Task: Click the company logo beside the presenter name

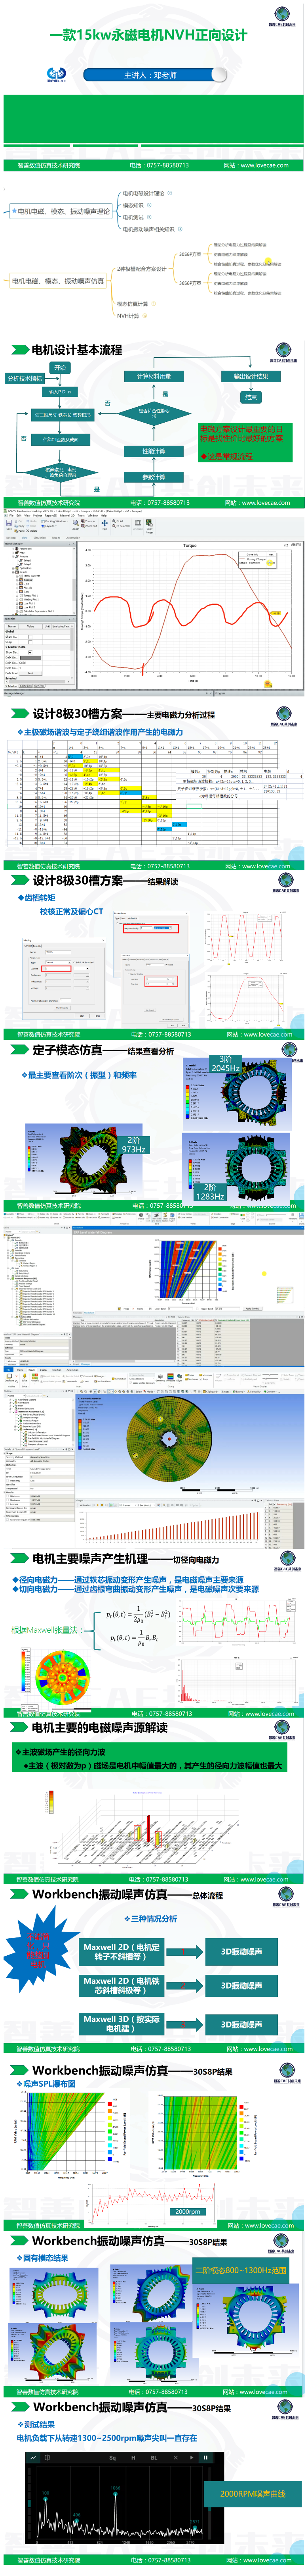Action: coord(56,74)
